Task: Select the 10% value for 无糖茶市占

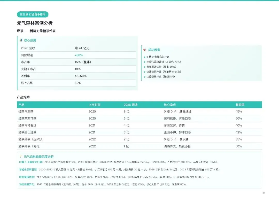Action: point(78,69)
